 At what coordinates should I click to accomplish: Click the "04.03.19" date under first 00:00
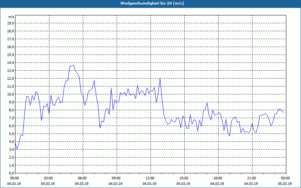[14, 184]
